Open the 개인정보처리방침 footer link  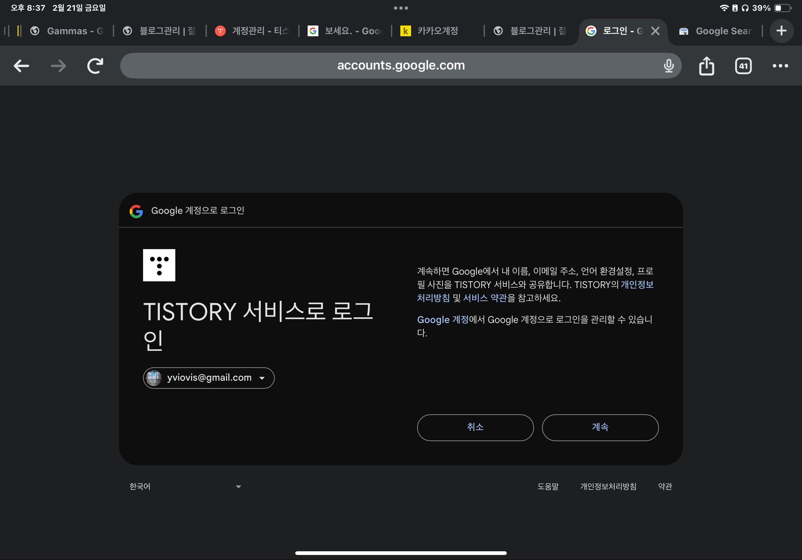608,486
